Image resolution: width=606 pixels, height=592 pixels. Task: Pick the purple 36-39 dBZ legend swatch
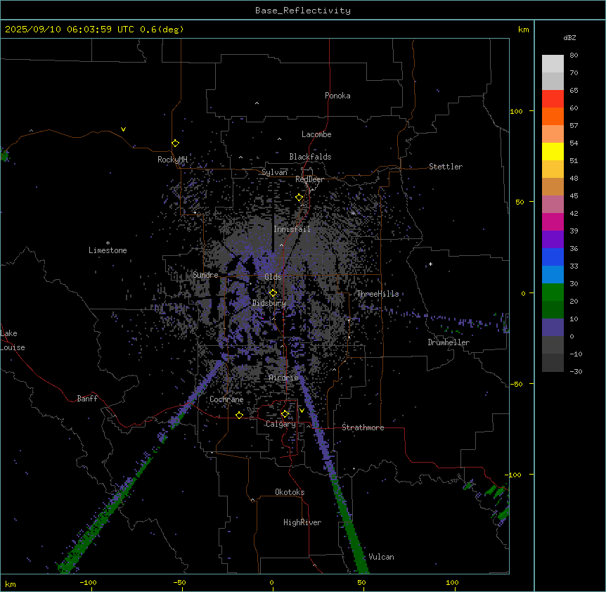553,240
